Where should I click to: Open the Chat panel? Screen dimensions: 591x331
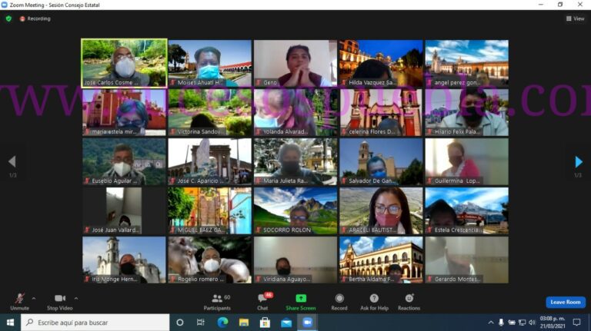pyautogui.click(x=262, y=300)
